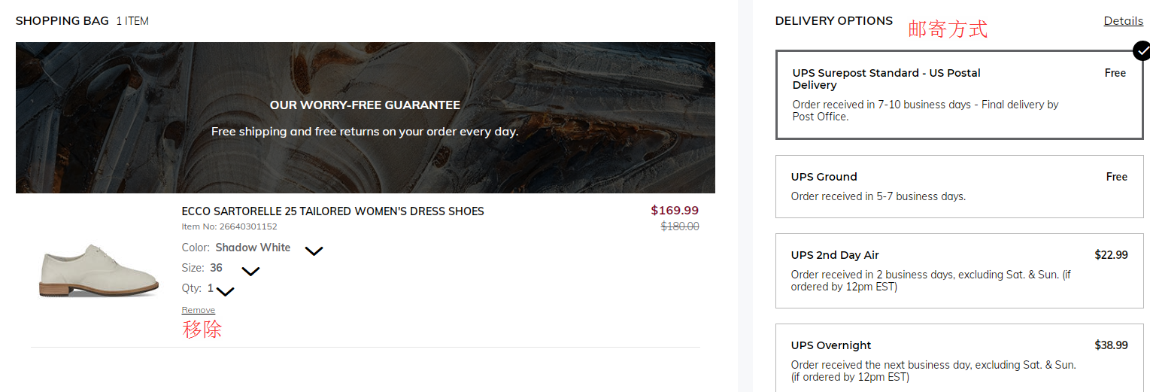This screenshot has height=392, width=1150.
Task: Open the delivery Details link
Action: [x=1123, y=21]
